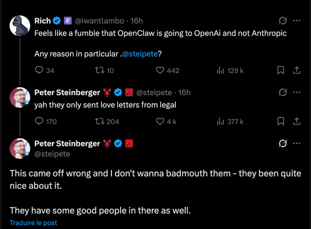Like Peter's reply showing 4k likes

point(160,121)
